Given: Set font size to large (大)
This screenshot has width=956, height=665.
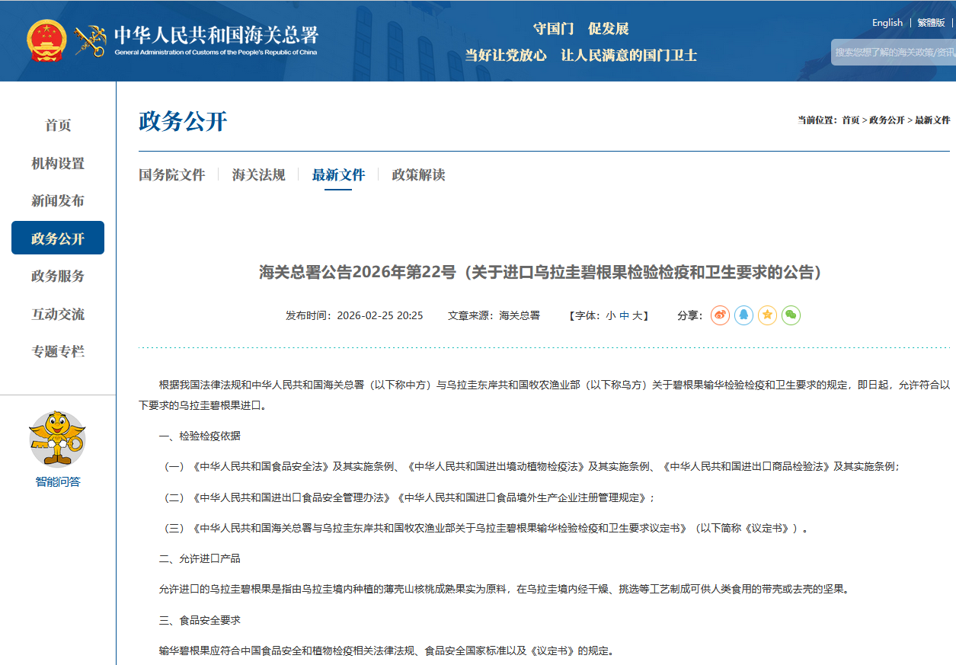Looking at the screenshot, I should click(x=637, y=315).
